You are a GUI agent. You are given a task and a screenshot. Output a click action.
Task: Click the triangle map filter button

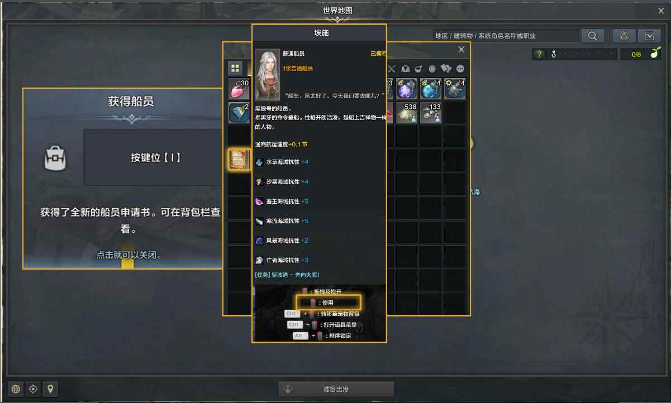click(x=624, y=36)
